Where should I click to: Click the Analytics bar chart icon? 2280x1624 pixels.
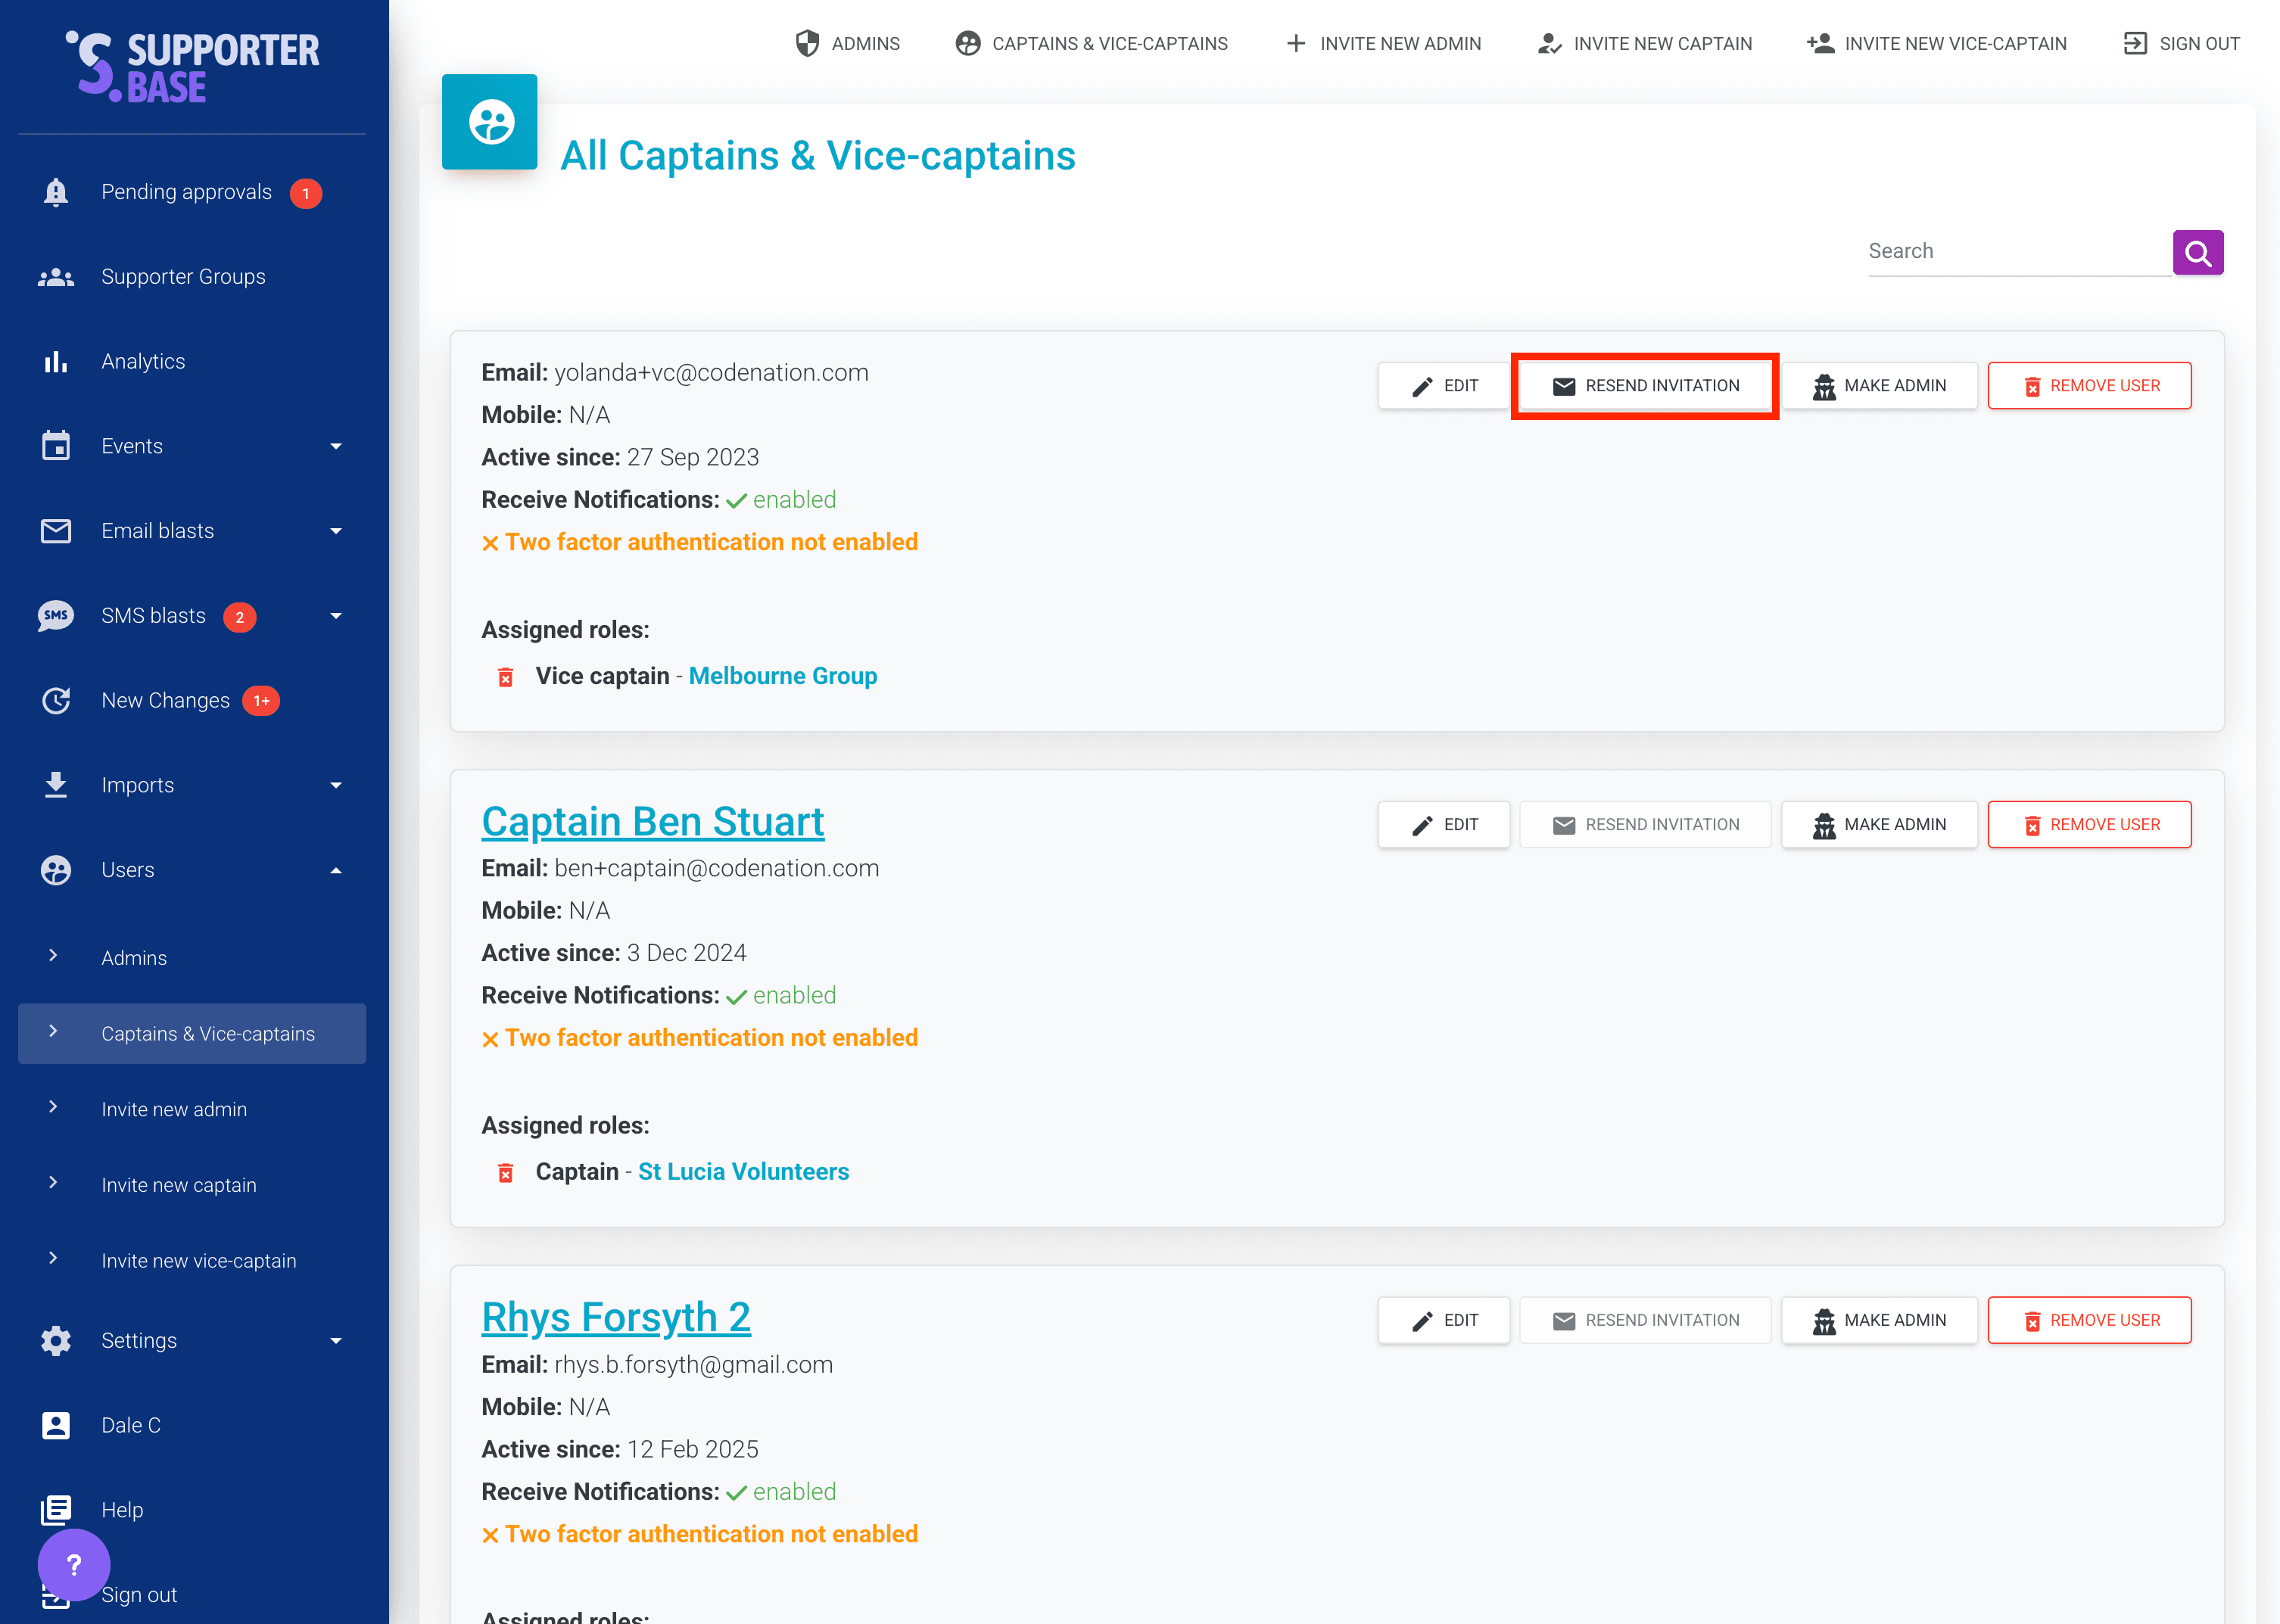coord(56,361)
